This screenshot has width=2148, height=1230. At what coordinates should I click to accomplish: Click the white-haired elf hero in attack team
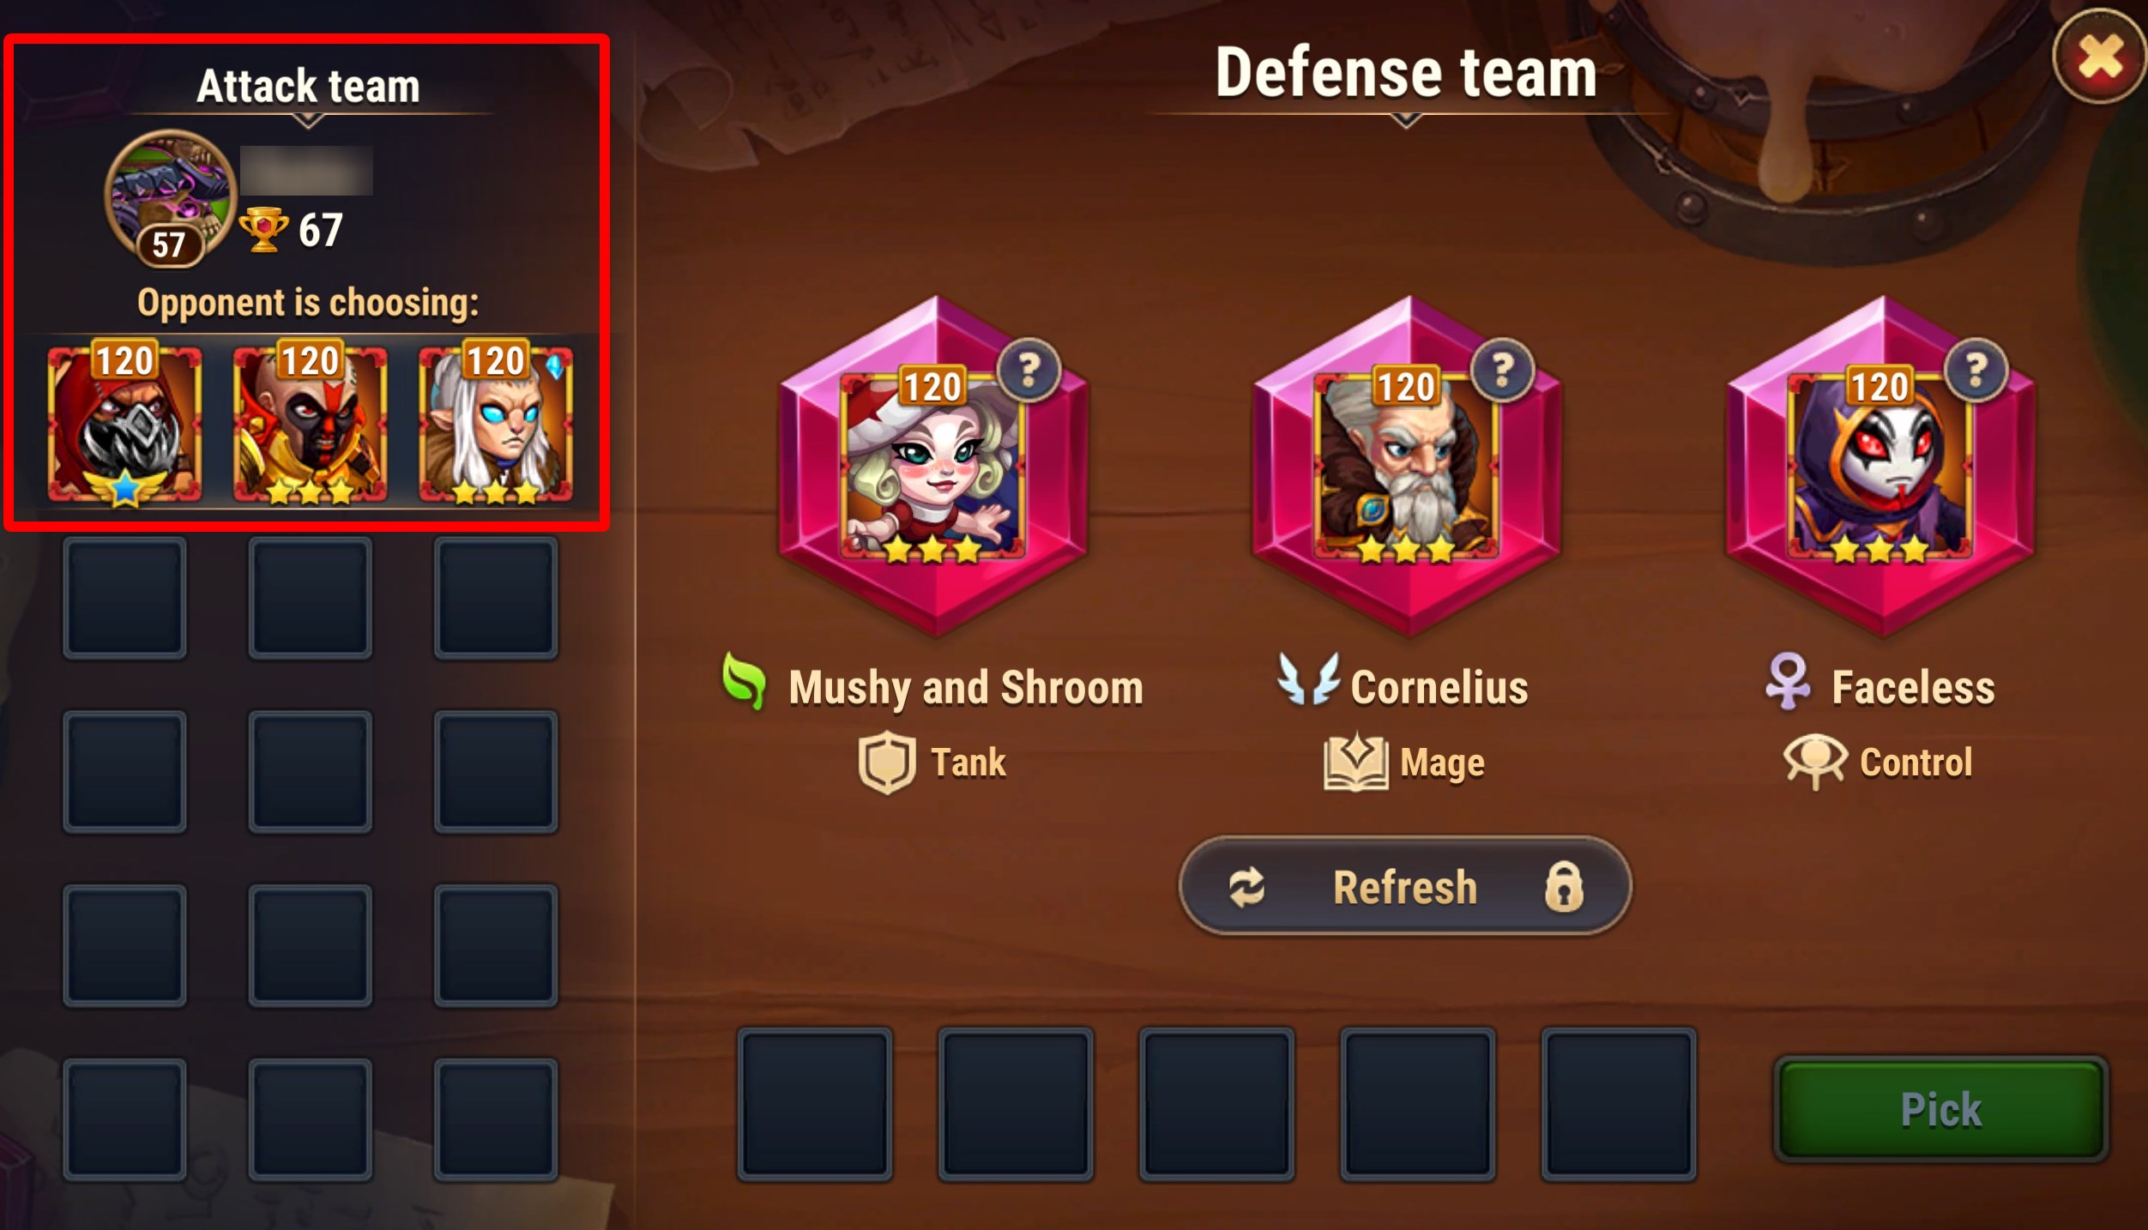pos(496,423)
